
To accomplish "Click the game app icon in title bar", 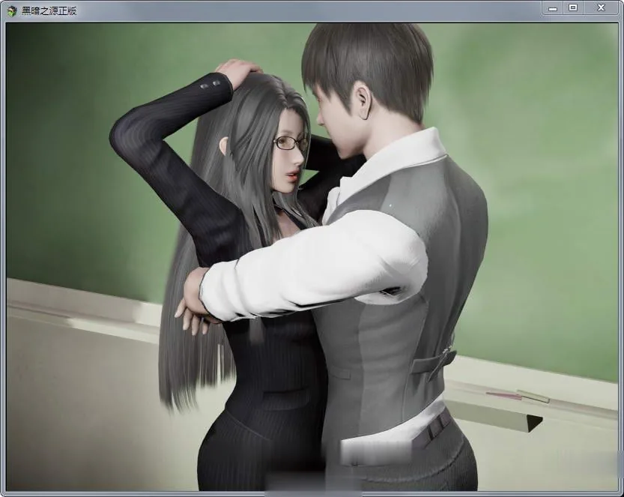I will (x=12, y=10).
